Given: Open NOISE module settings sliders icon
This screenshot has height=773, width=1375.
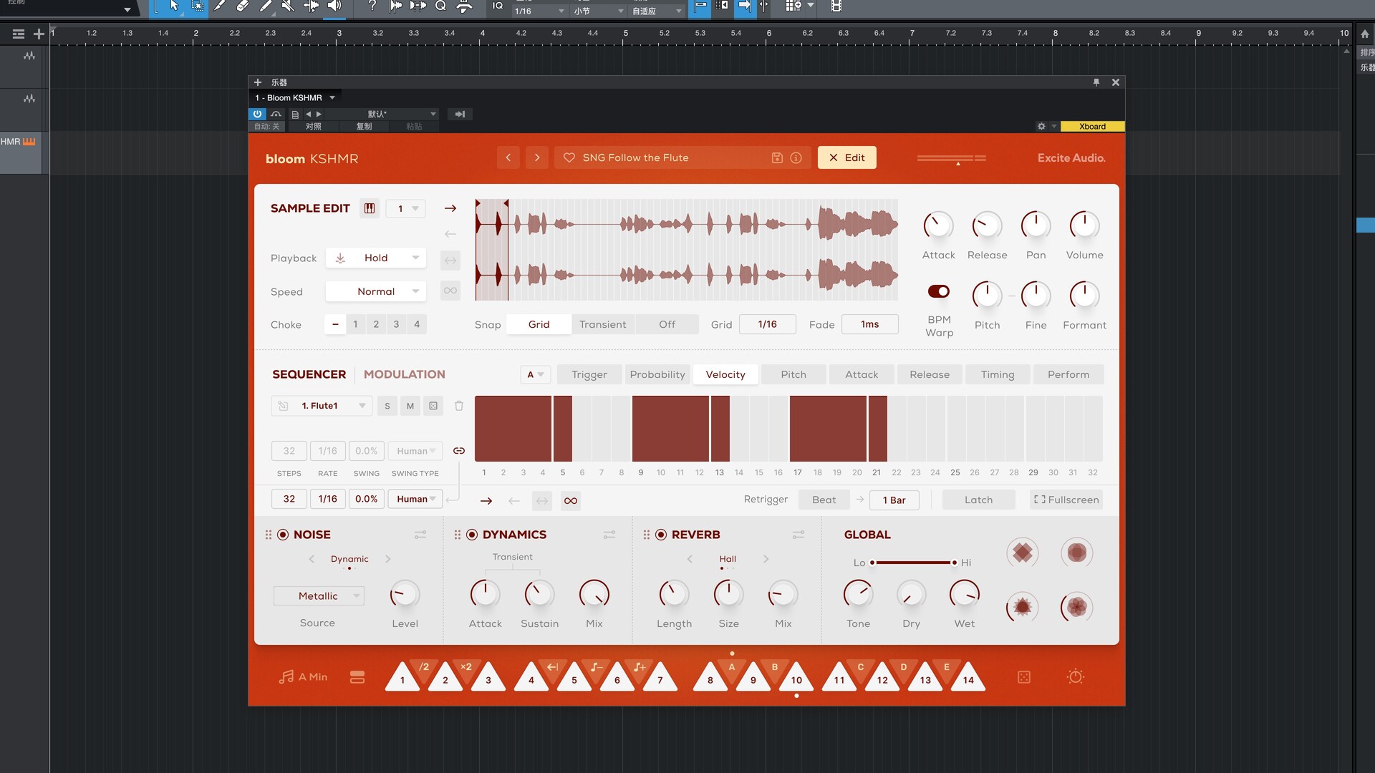Looking at the screenshot, I should 420,535.
